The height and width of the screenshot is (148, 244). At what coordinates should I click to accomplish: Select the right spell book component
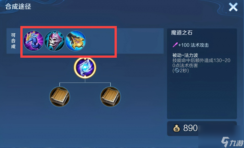[x=110, y=97]
